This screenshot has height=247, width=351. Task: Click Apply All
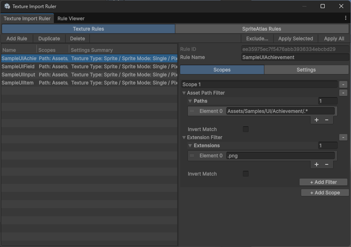[x=334, y=38]
